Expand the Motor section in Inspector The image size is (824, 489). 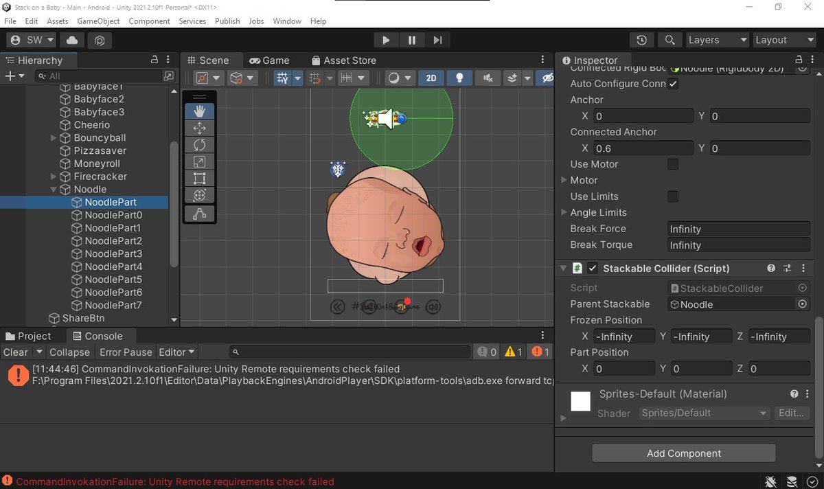pyautogui.click(x=566, y=180)
